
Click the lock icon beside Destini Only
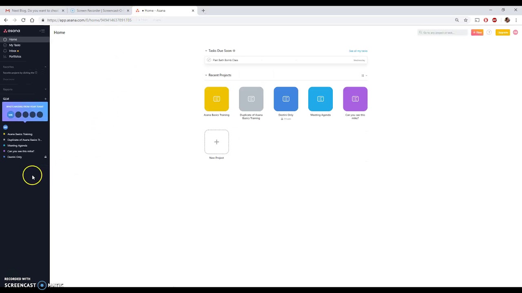pyautogui.click(x=45, y=157)
